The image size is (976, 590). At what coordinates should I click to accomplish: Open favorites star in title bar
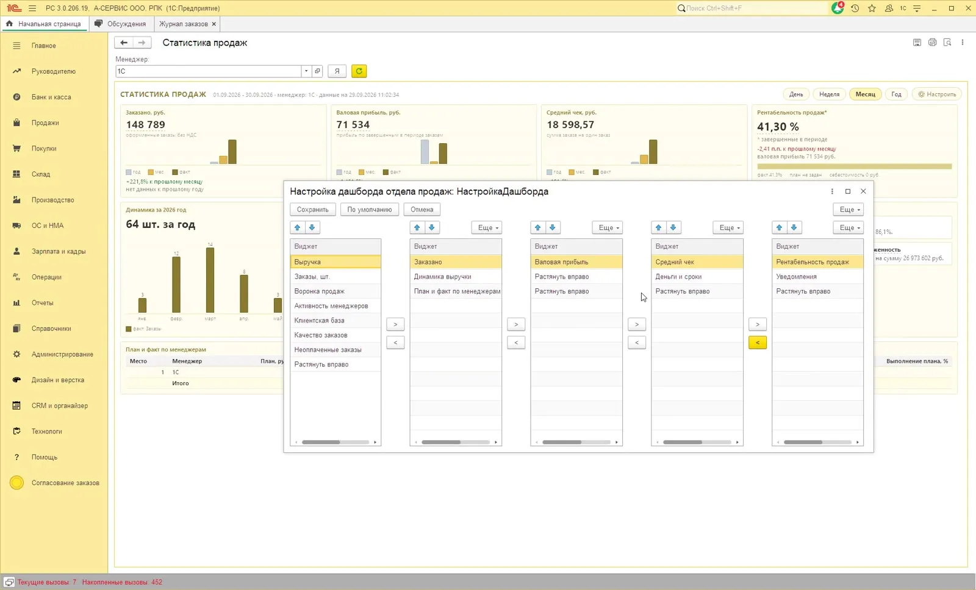click(872, 8)
